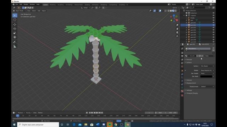Viewport: 227px width, 127px height.
Task: Open Chrome from the taskbar
Action: 116,125
